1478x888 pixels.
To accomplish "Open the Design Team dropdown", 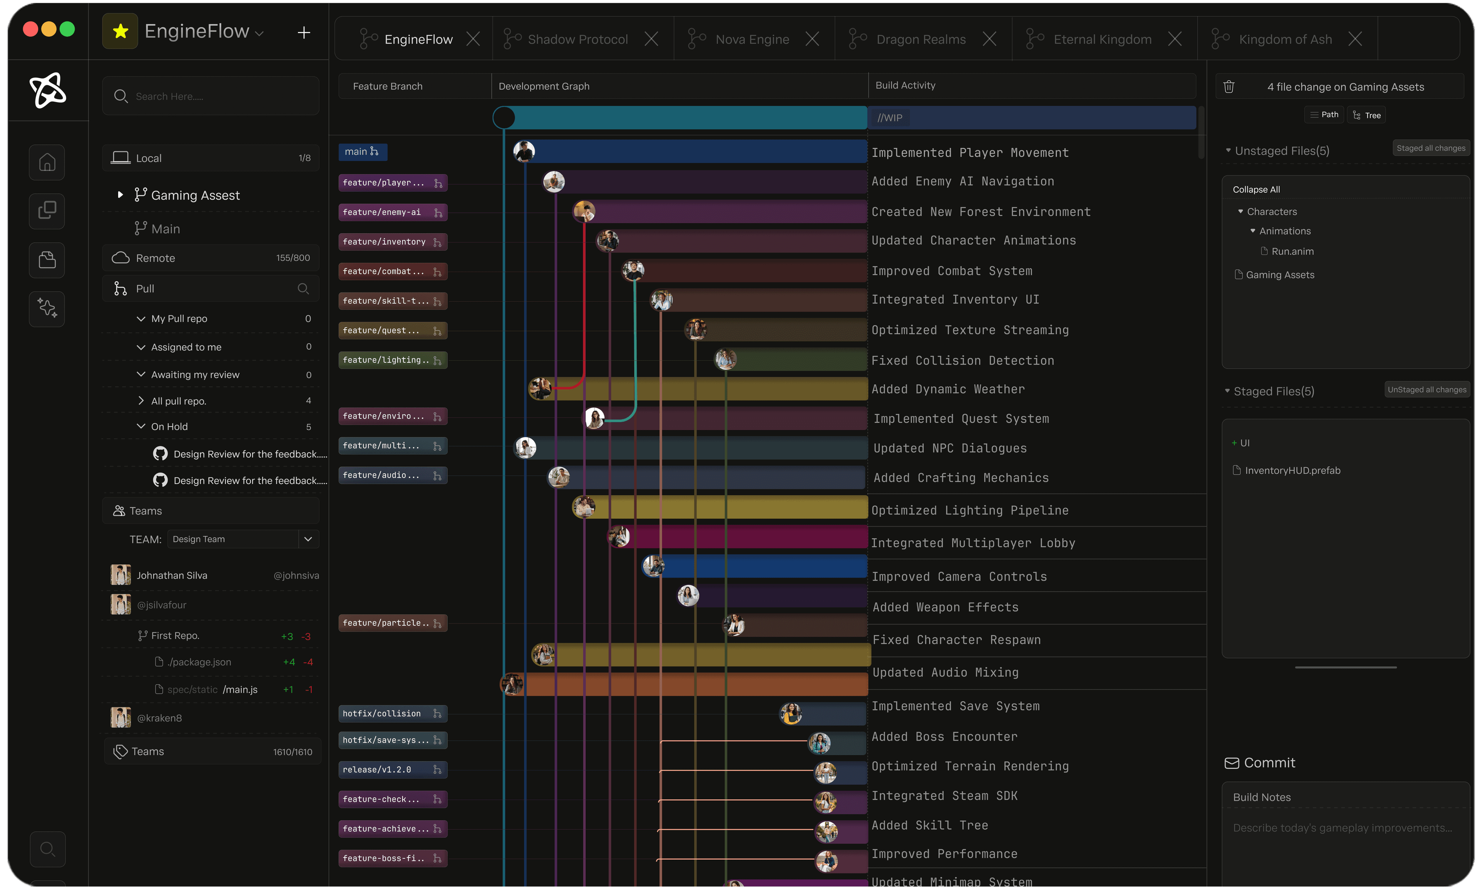I will [x=308, y=539].
